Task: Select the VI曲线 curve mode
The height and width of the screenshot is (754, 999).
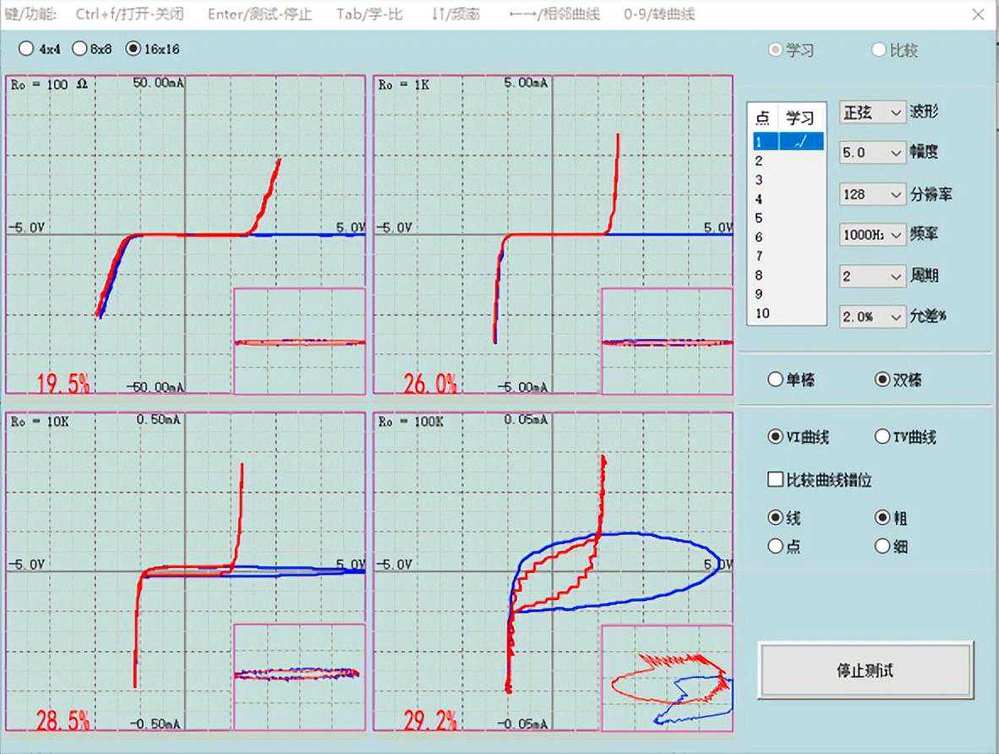Action: coord(775,437)
